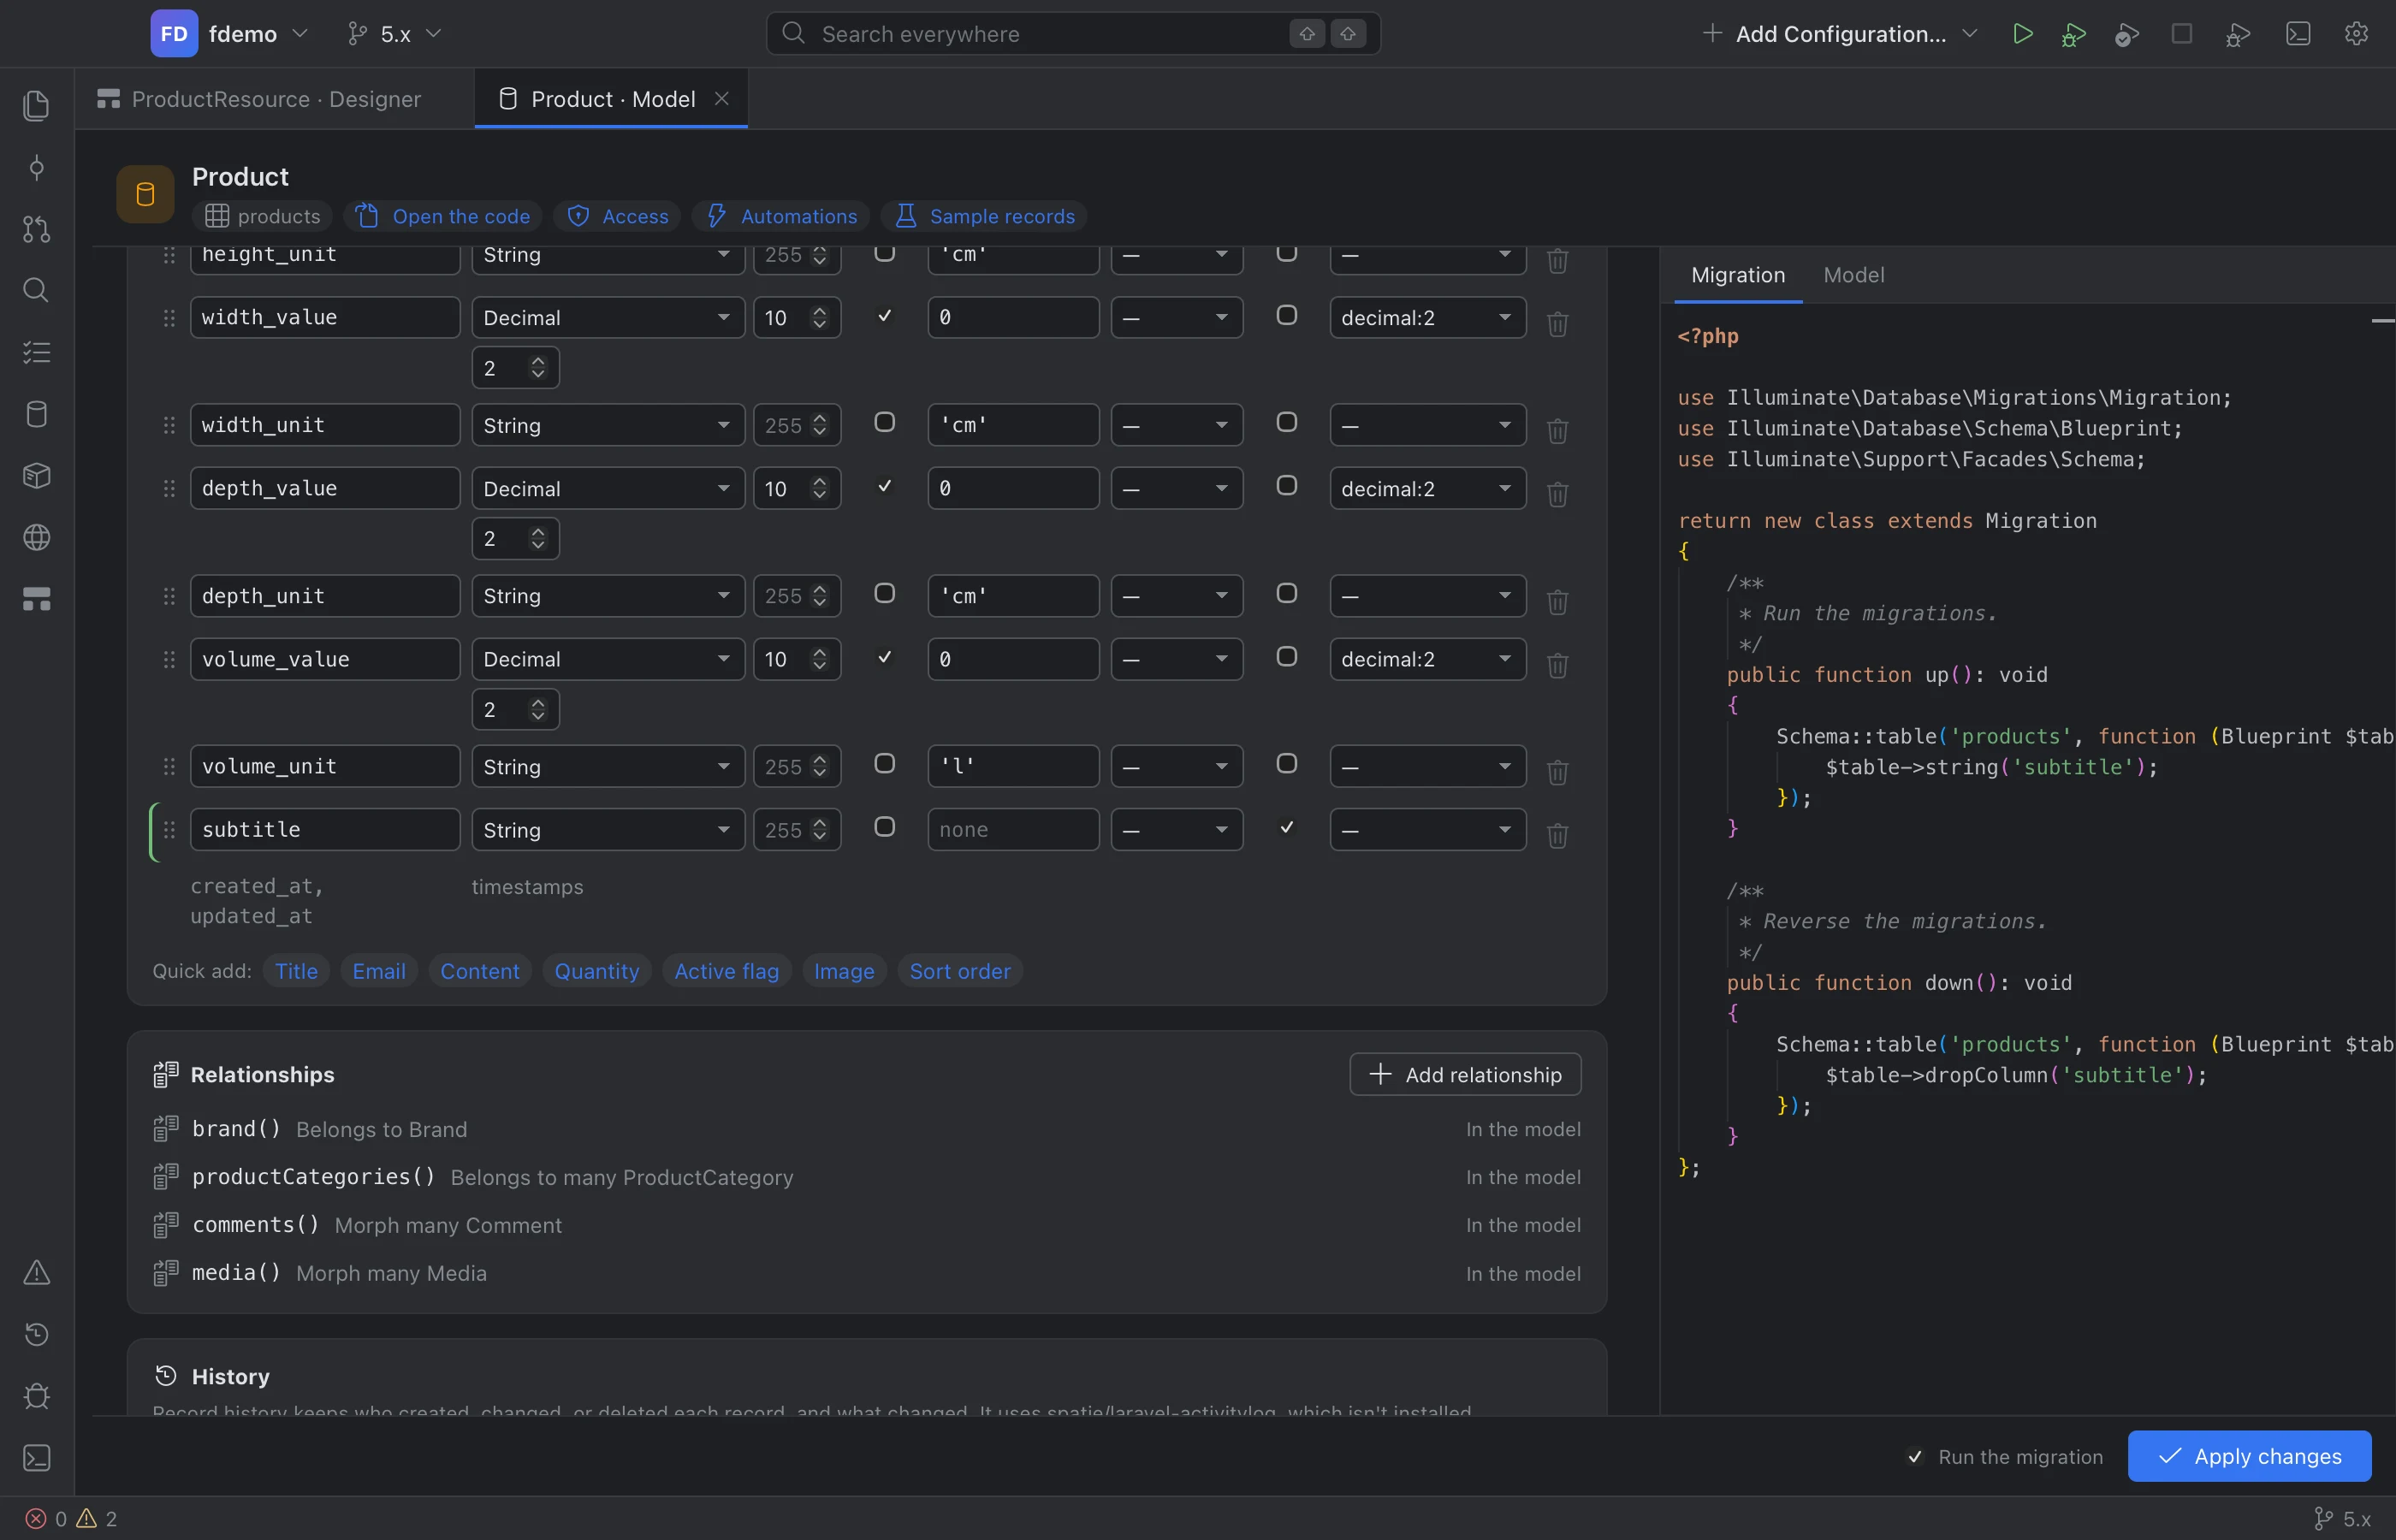The width and height of the screenshot is (2396, 1540).
Task: Open the Problems warning icon in sidebar
Action: pyautogui.click(x=36, y=1272)
